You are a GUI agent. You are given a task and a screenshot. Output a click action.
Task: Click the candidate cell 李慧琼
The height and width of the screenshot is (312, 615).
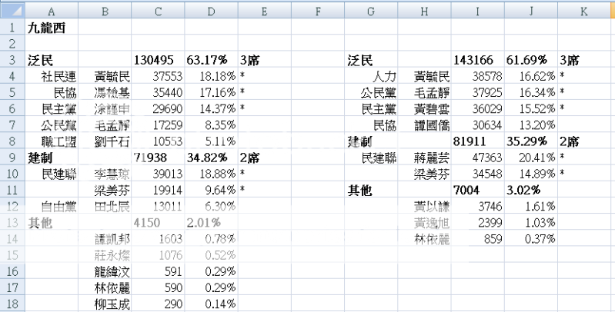click(105, 174)
